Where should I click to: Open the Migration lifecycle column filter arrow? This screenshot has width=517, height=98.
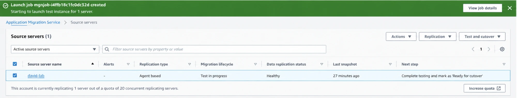[255, 64]
